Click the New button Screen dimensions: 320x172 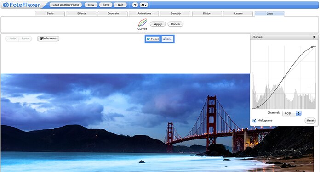[x=91, y=5]
